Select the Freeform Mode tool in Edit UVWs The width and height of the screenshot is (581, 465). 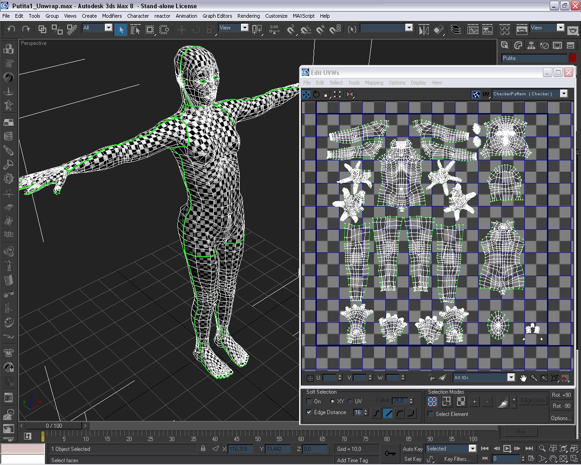(x=337, y=94)
